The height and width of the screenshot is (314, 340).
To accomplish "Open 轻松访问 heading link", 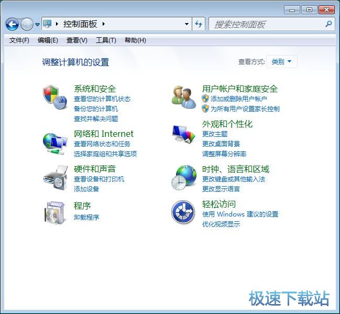I will tap(219, 204).
